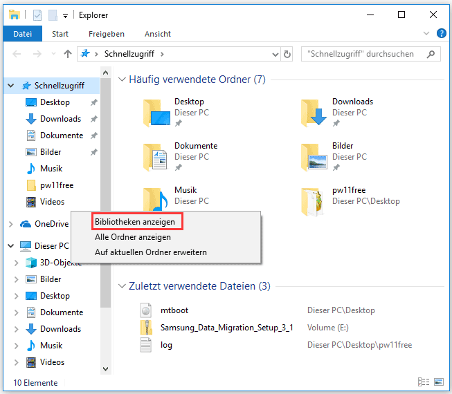Select pinned Bilder under Schnellzugriff
This screenshot has height=394, width=452.
pyautogui.click(x=51, y=152)
